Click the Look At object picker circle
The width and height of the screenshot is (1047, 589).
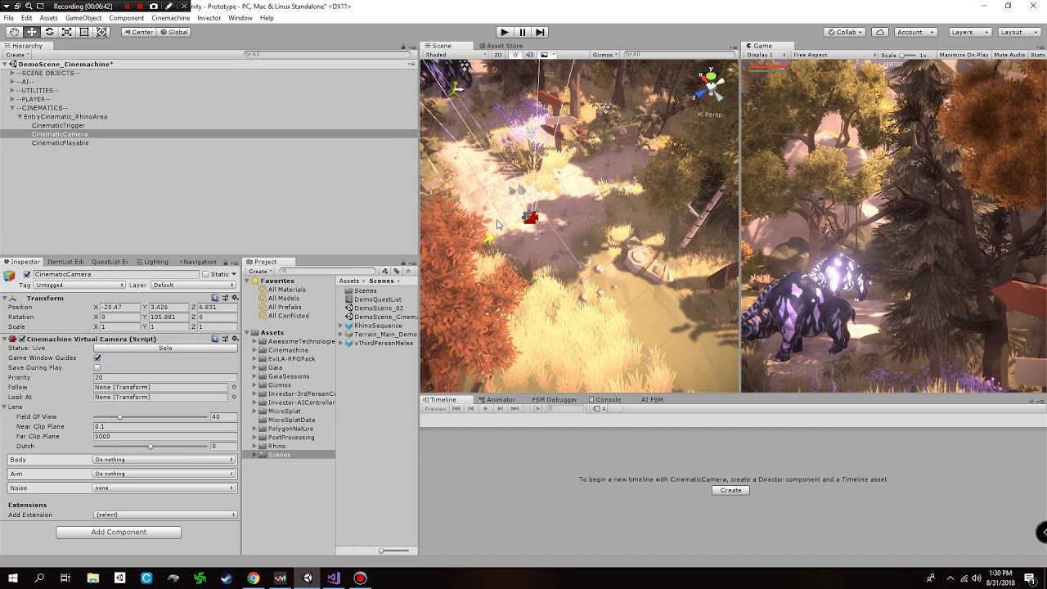tap(234, 397)
